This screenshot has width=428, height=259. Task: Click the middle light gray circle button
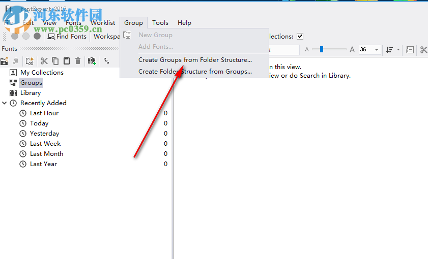pyautogui.click(x=26, y=36)
